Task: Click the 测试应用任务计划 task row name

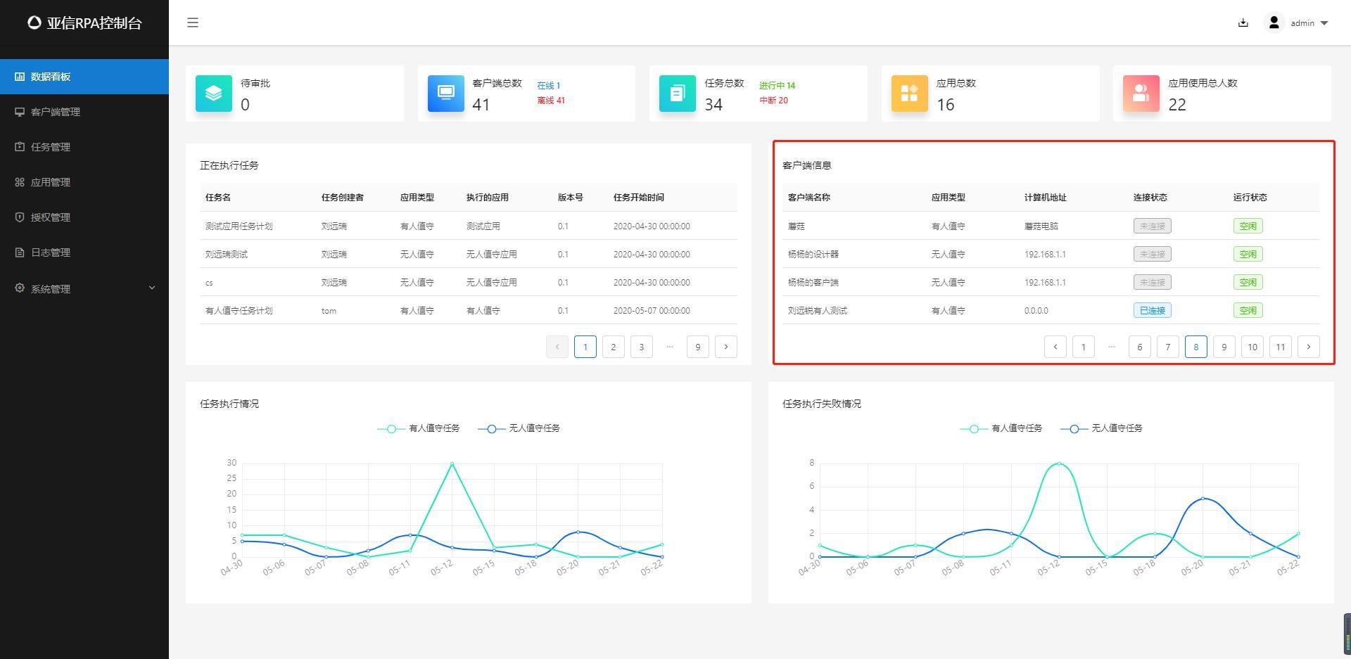Action: pyautogui.click(x=239, y=226)
